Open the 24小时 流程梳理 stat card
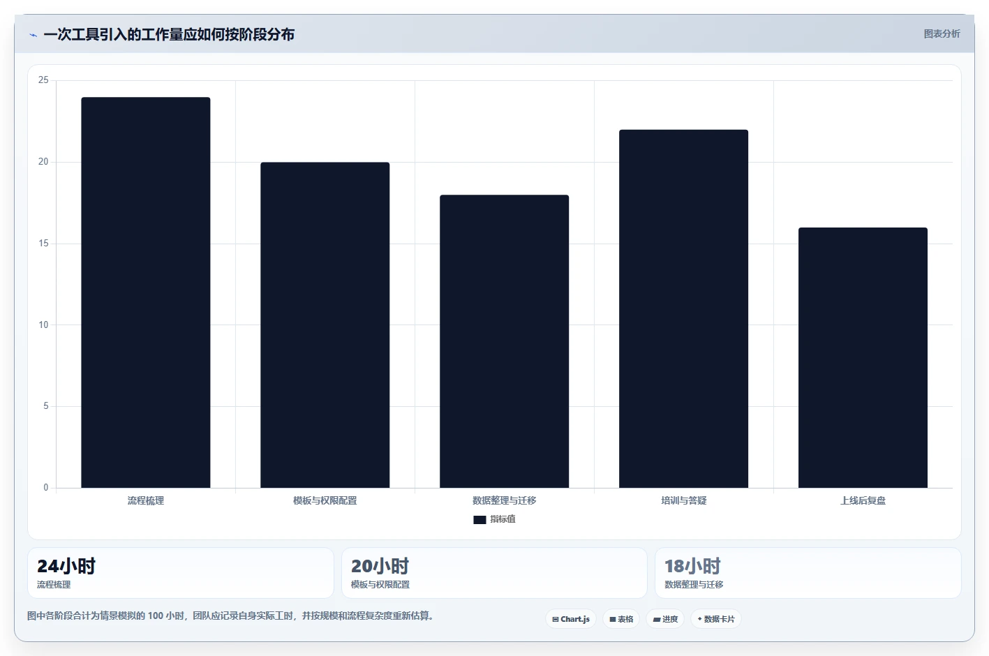This screenshot has height=656, width=989. point(181,573)
